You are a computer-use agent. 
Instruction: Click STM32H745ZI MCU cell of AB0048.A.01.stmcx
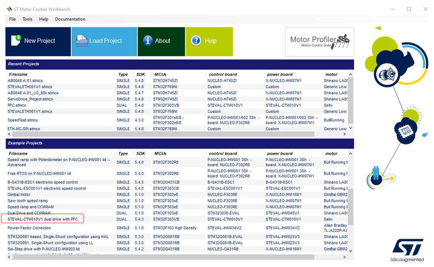tap(165, 80)
